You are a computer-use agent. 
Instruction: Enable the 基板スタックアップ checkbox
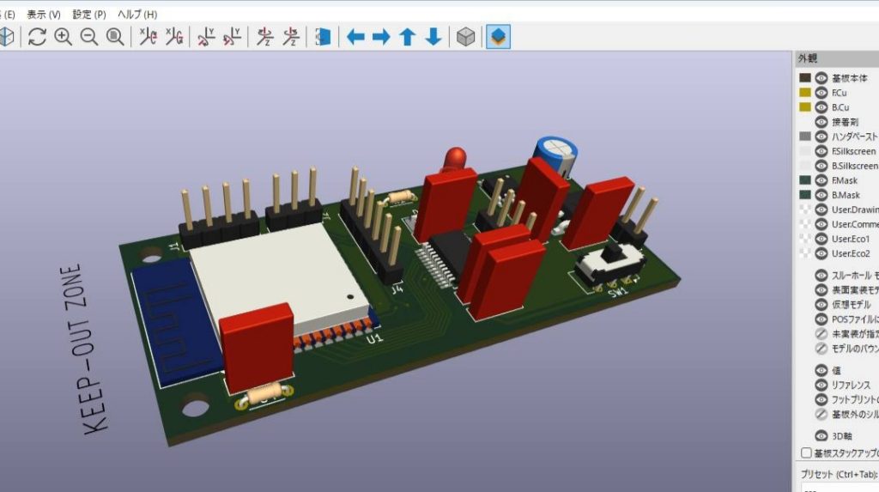[x=806, y=453]
